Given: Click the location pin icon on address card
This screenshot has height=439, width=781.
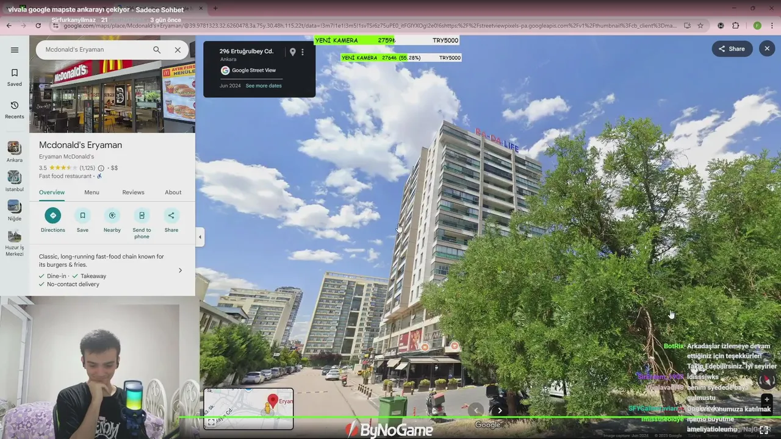Looking at the screenshot, I should click(x=292, y=52).
